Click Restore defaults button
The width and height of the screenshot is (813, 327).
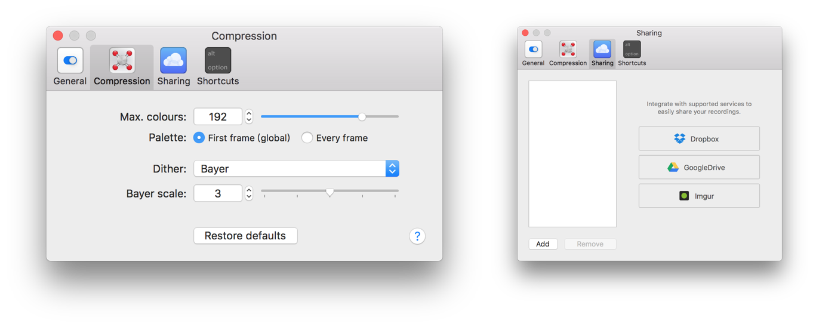[x=245, y=236]
